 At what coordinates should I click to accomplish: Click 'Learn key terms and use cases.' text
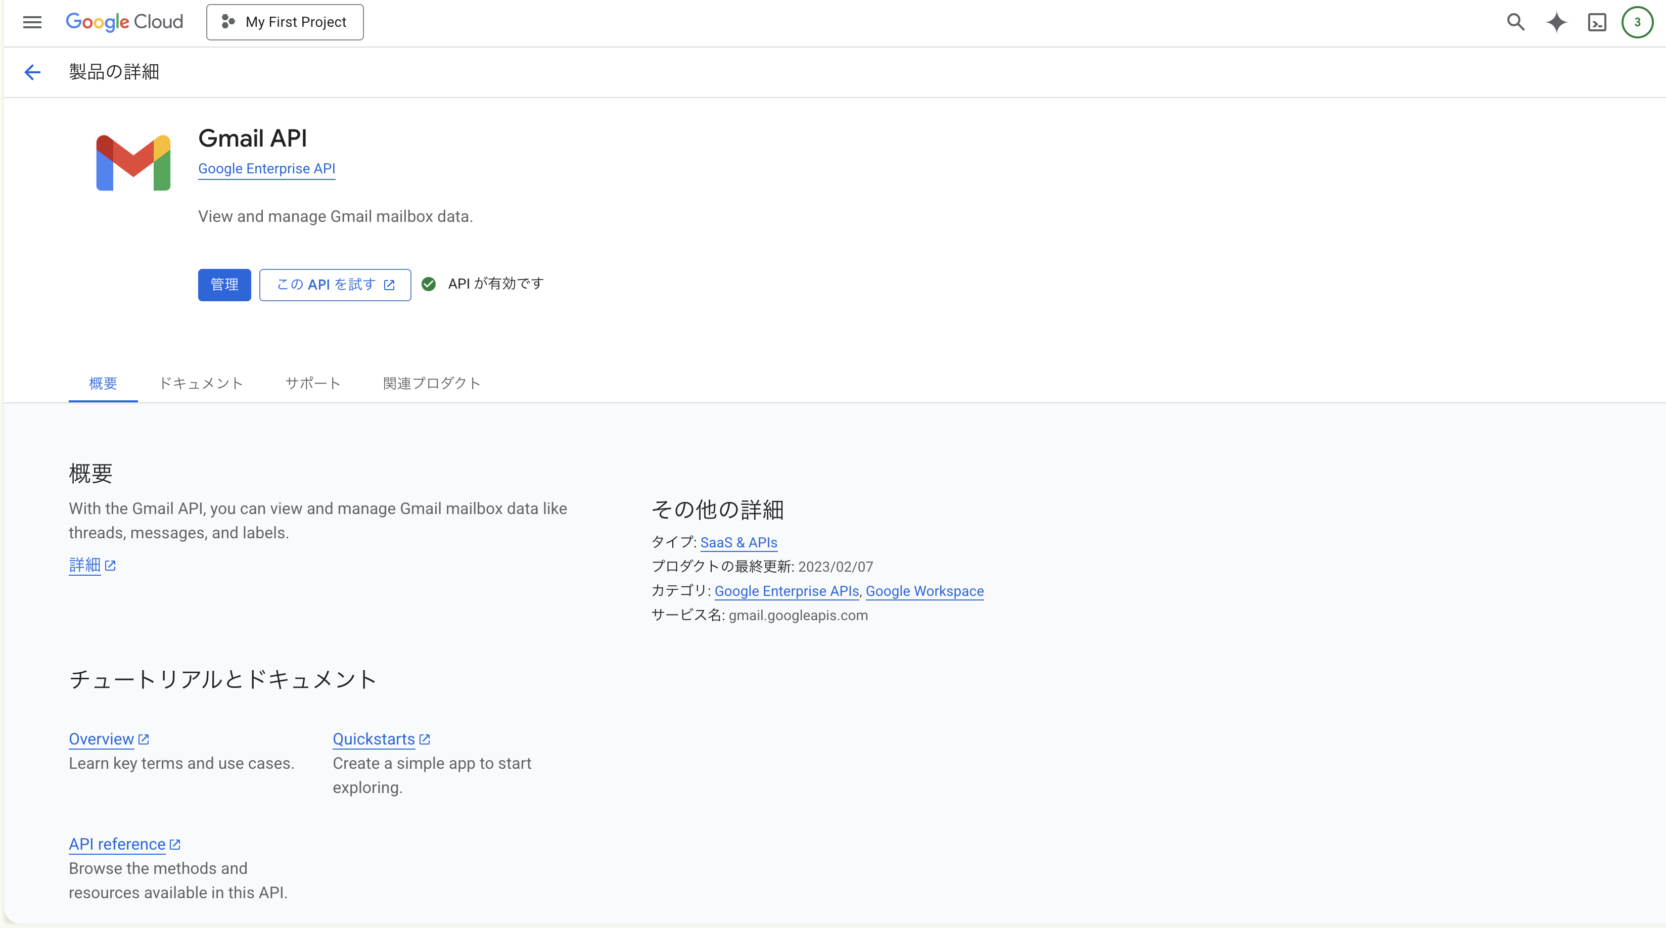[x=182, y=764]
